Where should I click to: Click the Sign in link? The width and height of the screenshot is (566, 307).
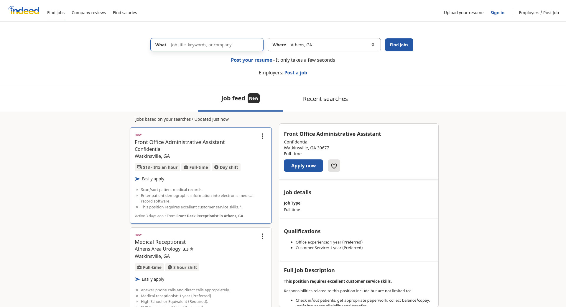point(497,13)
